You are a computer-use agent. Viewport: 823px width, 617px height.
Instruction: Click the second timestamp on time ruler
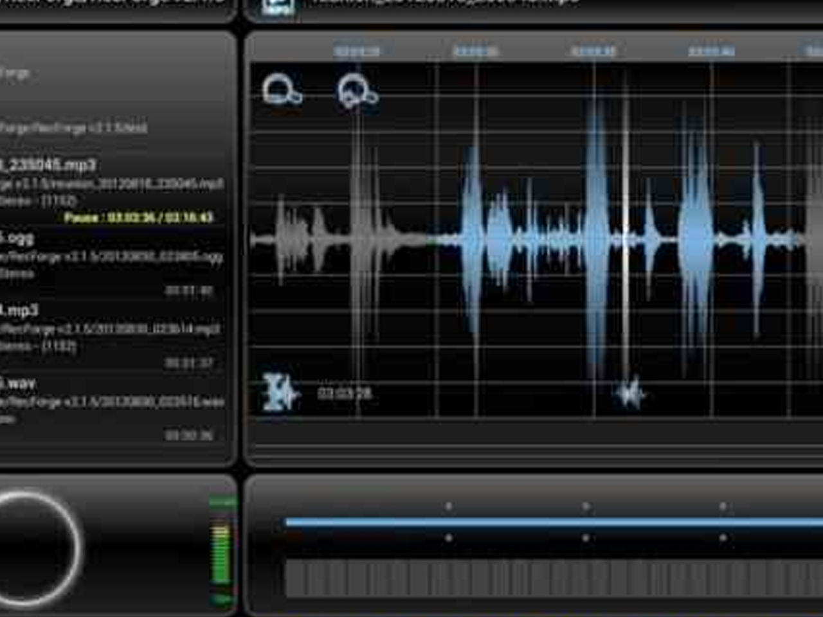(475, 51)
